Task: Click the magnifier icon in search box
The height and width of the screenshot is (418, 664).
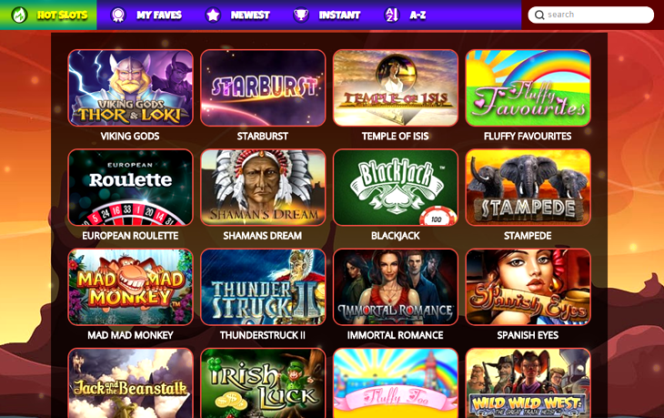Action: tap(539, 15)
